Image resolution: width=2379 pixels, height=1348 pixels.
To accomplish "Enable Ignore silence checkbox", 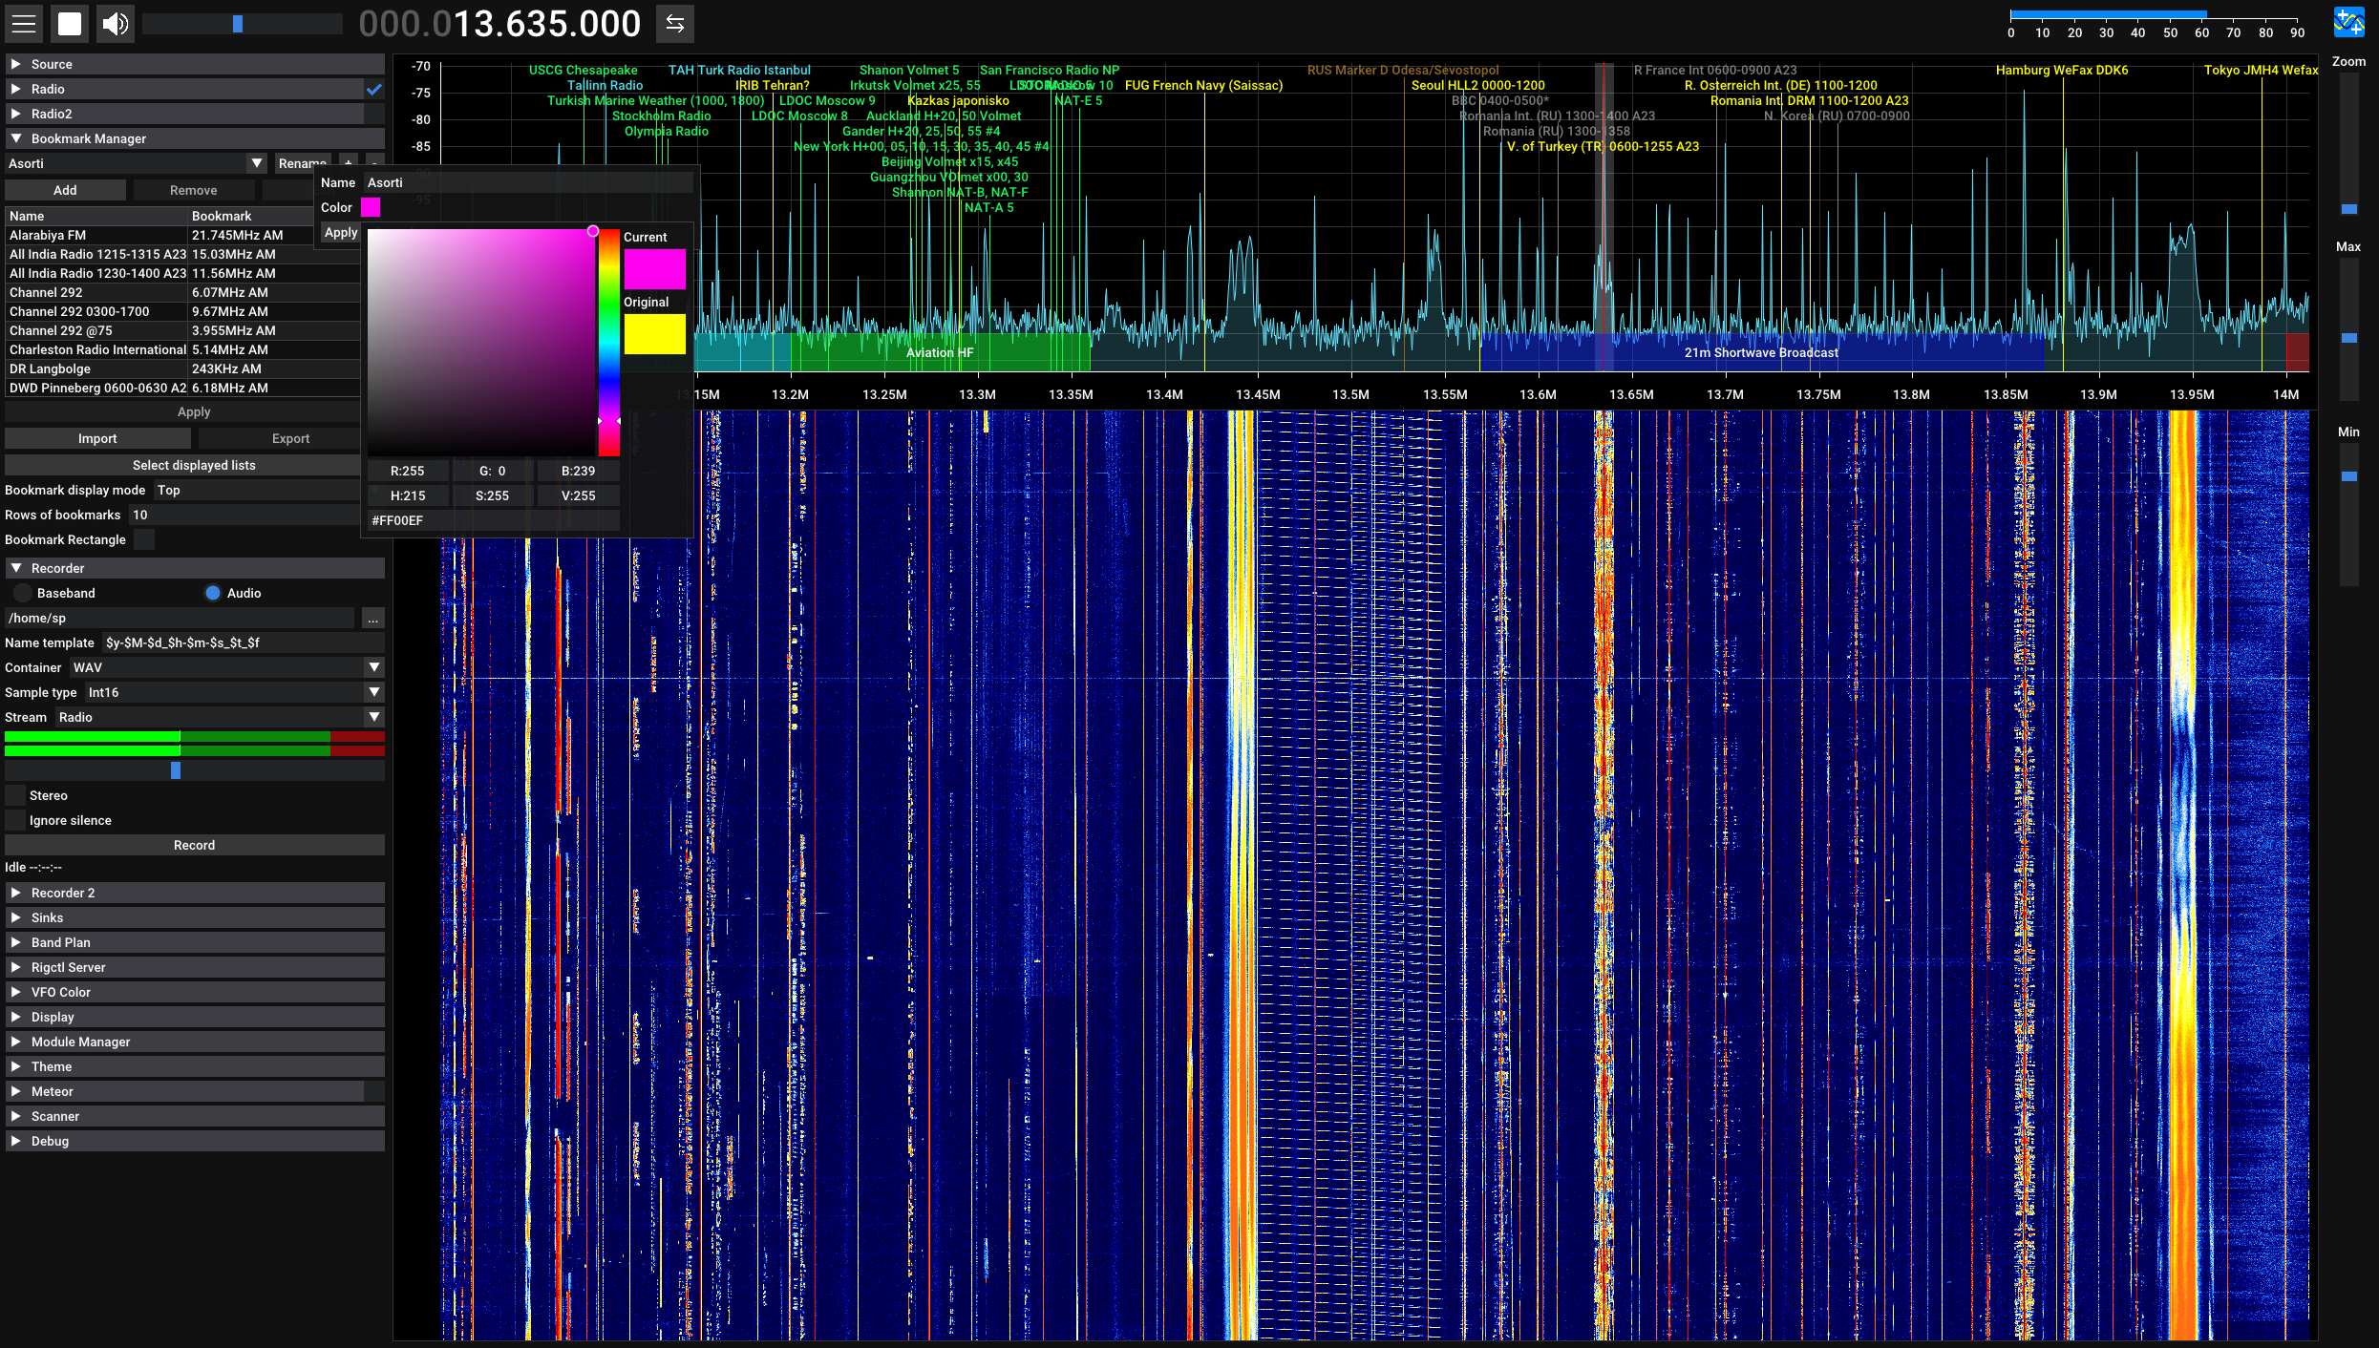I will tap(15, 820).
